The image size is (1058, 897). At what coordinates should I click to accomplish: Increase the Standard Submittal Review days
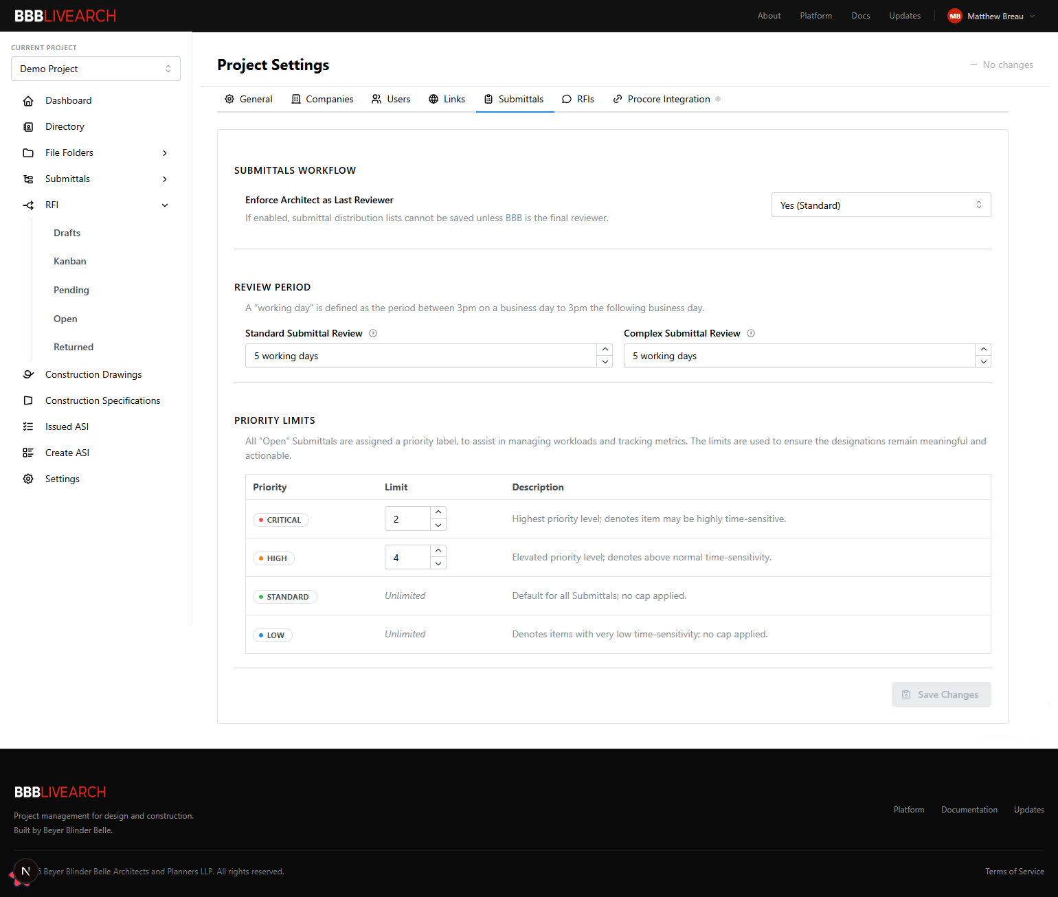605,350
